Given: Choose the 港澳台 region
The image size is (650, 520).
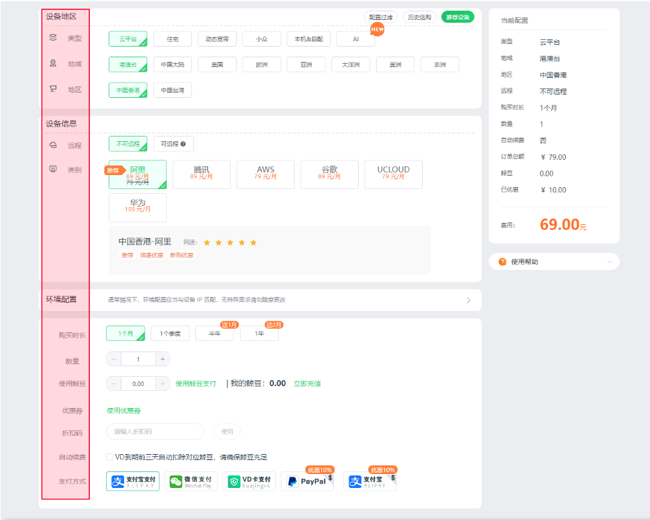Looking at the screenshot, I should [x=128, y=65].
